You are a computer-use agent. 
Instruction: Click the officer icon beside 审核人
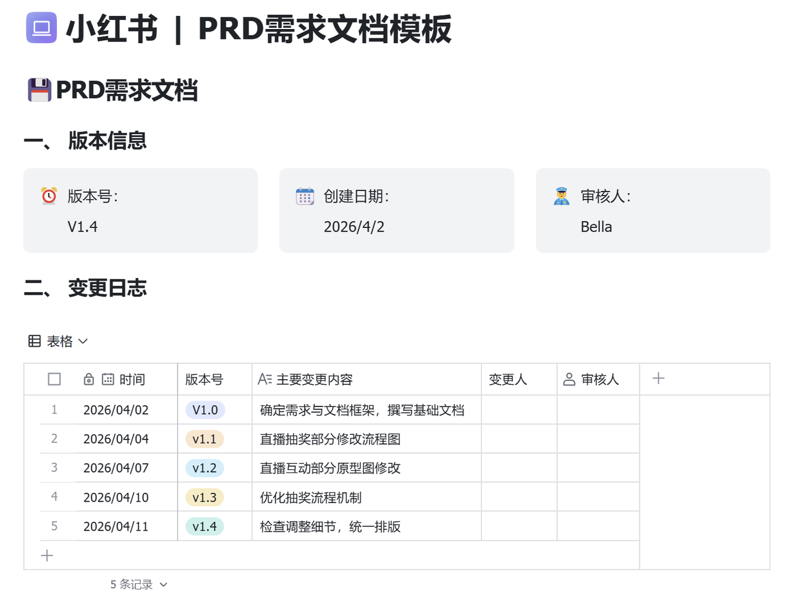click(562, 196)
